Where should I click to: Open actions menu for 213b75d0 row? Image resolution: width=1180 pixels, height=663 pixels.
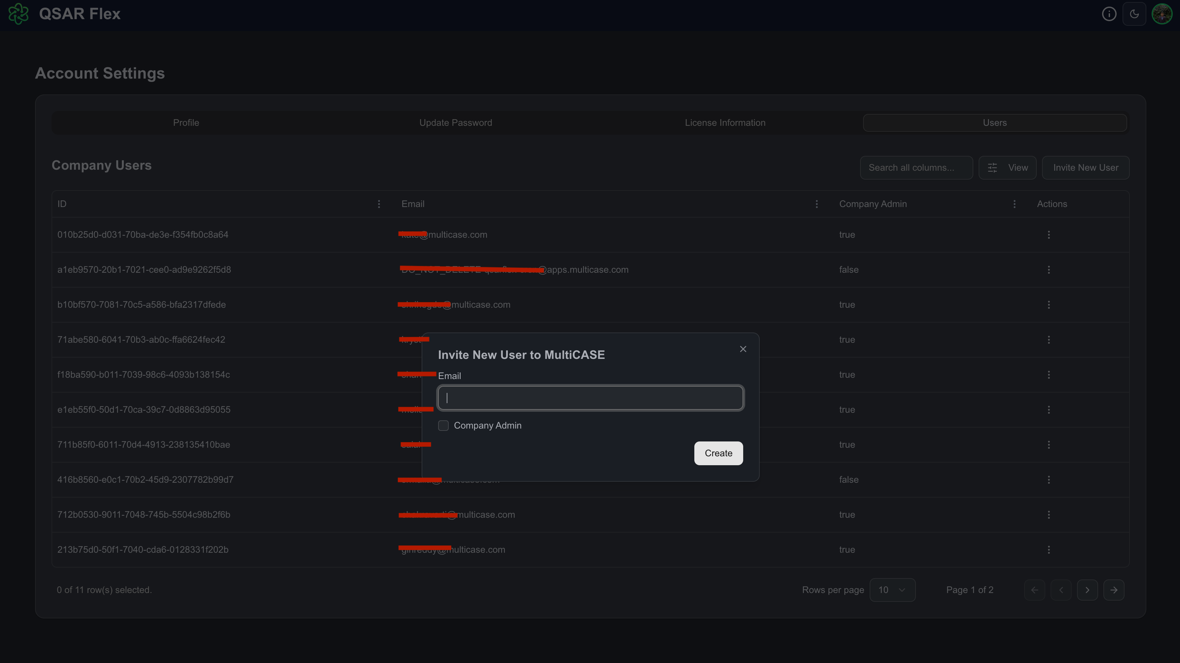[x=1049, y=549]
